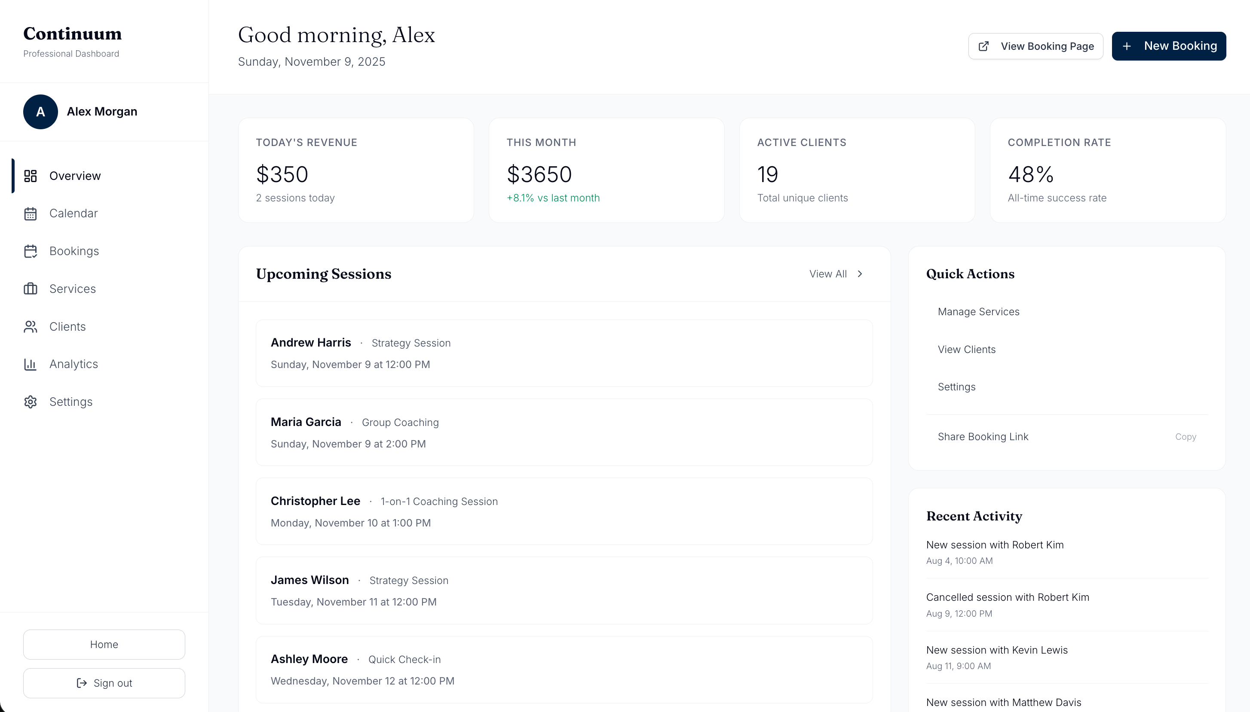Open Maria Garcia Group Coaching card
The width and height of the screenshot is (1250, 712).
tap(564, 432)
